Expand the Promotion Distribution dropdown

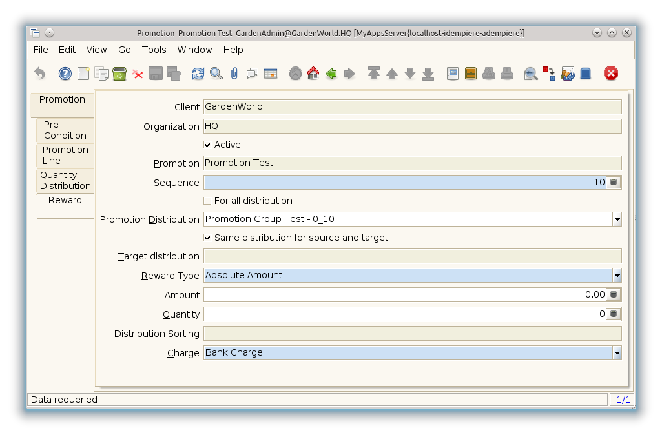617,219
